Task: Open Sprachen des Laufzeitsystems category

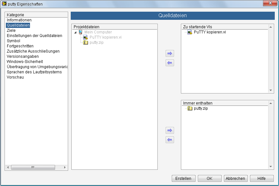Action: point(34,72)
